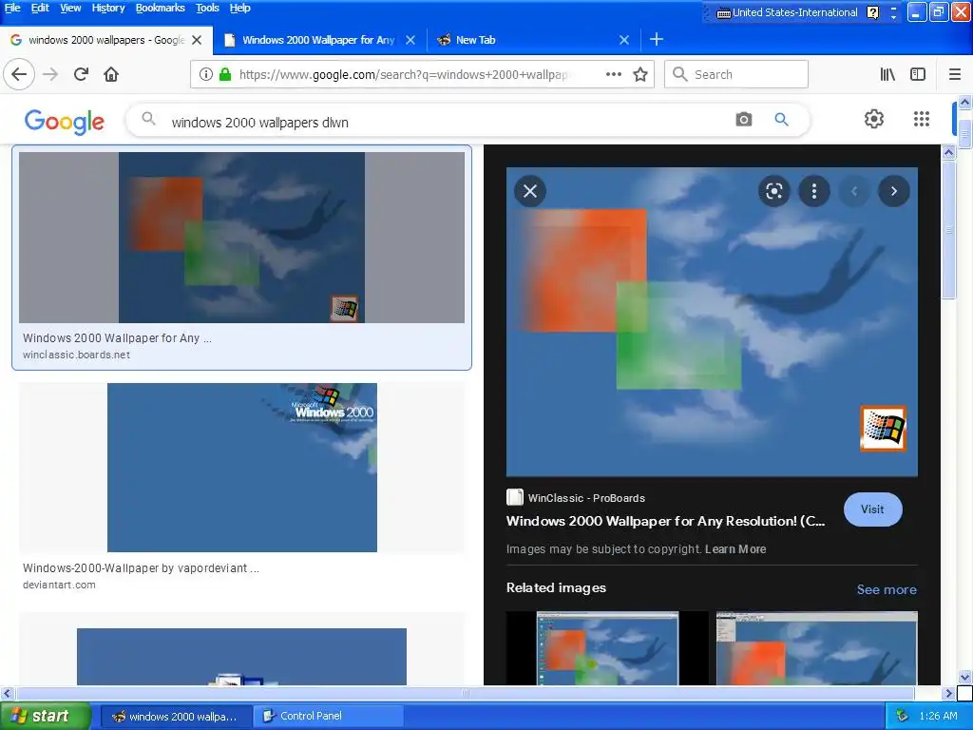Viewport: 973px width, 730px height.
Task: Open the Google apps grid
Action: 921,119
